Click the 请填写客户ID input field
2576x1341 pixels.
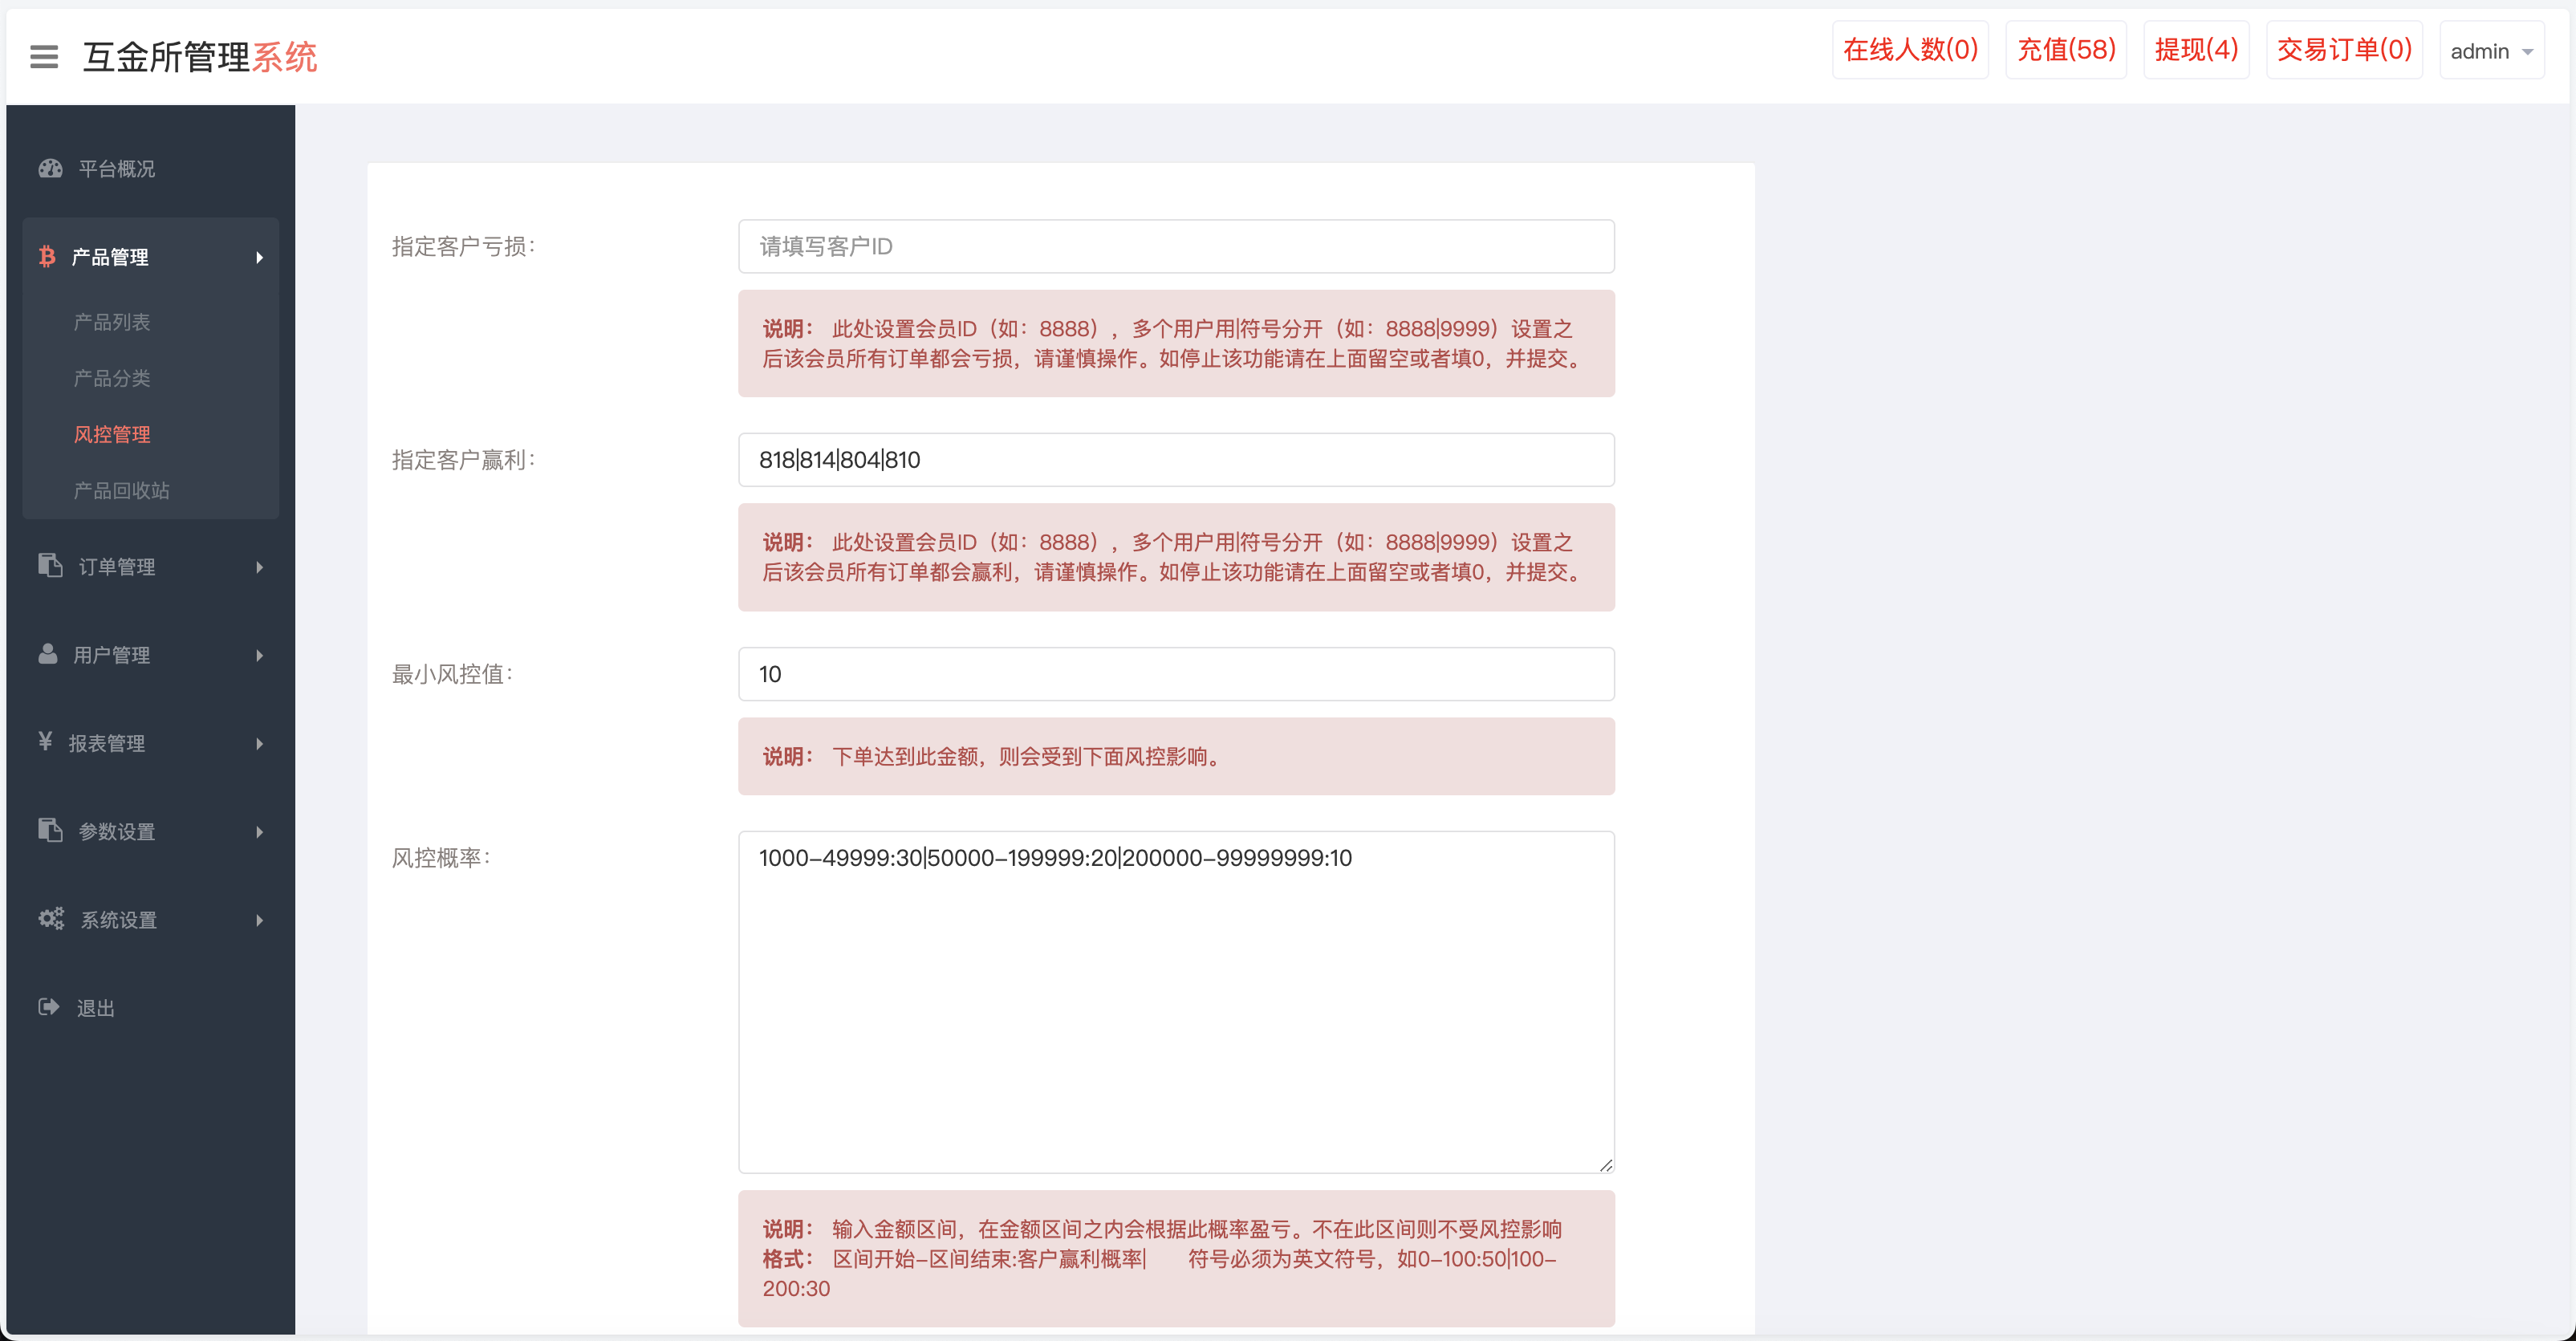(1176, 246)
